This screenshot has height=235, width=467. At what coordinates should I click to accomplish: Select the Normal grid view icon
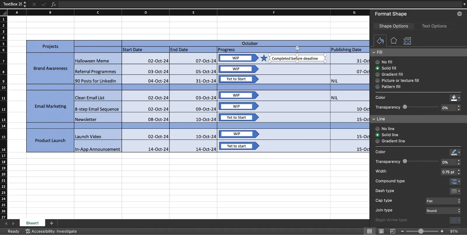(370, 231)
